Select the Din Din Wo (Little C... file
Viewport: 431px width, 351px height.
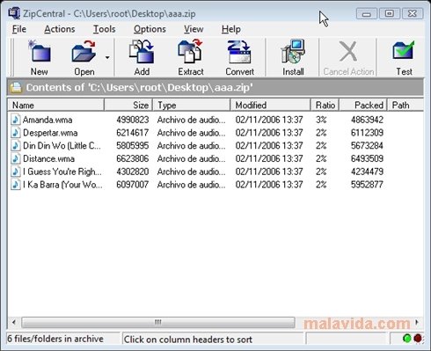[x=62, y=145]
